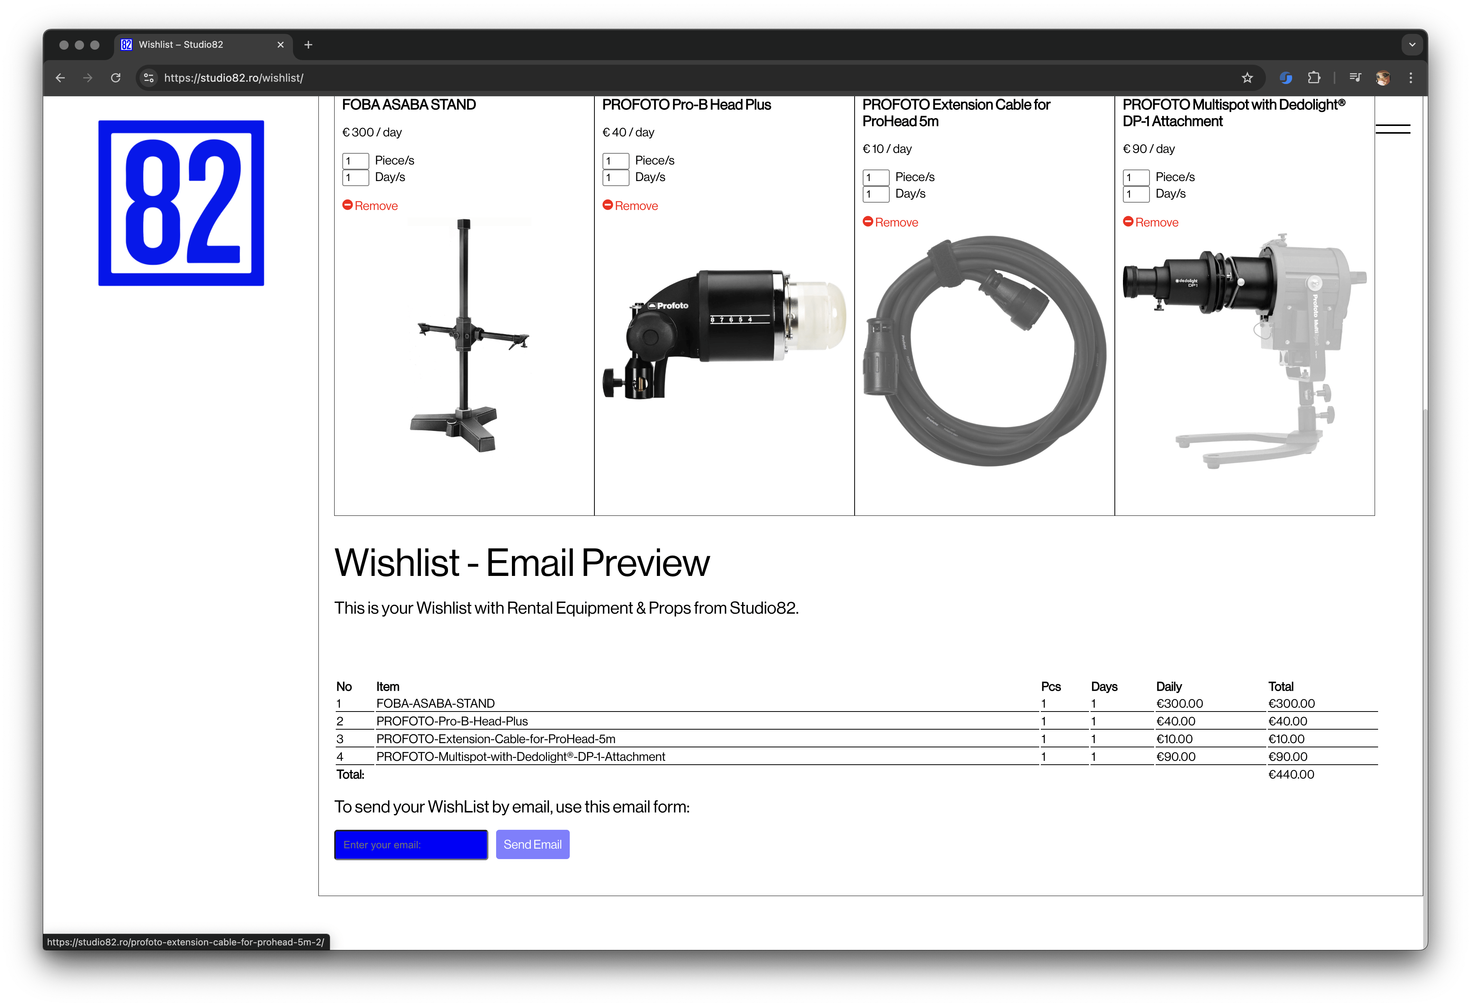1471x1007 pixels.
Task: Bookmark this page with star icon
Action: (1247, 78)
